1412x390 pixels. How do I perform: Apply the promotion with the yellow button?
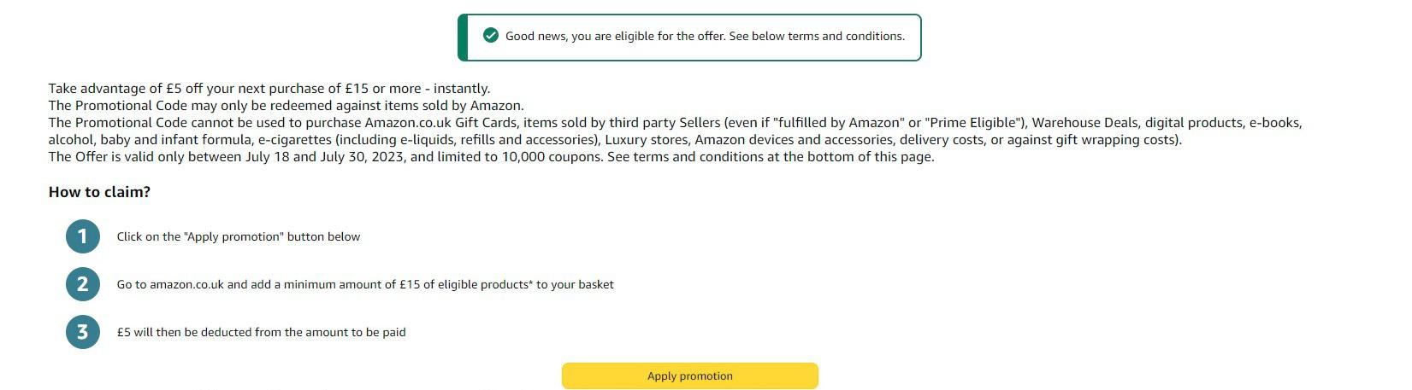coord(689,375)
